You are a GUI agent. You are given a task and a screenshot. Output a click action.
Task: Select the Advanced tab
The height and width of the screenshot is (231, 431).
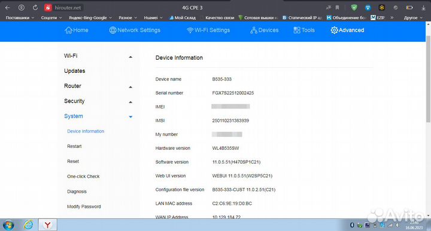tap(347, 30)
